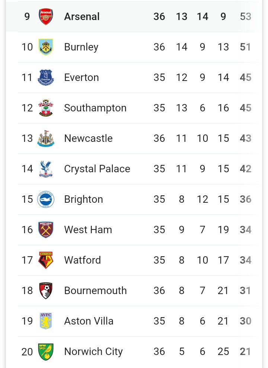This screenshot has height=368, width=268.
Task: Open the Arsenal team name link
Action: click(x=82, y=17)
